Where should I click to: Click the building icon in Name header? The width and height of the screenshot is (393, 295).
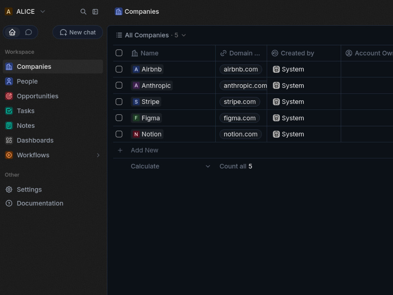[134, 53]
